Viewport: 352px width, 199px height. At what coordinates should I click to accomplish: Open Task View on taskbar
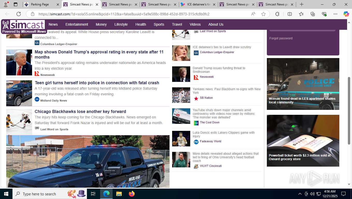[x=93, y=194]
